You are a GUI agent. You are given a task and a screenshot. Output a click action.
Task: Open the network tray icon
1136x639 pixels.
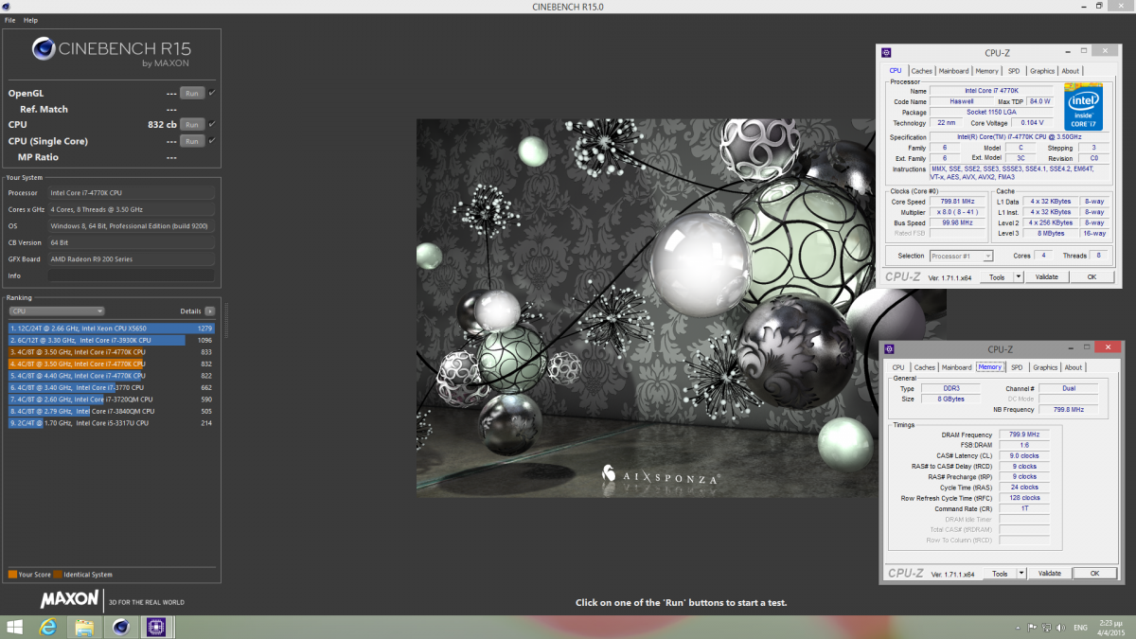[1047, 627]
